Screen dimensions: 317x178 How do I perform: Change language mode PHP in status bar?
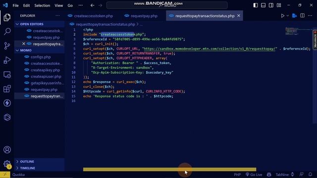(x=237, y=175)
